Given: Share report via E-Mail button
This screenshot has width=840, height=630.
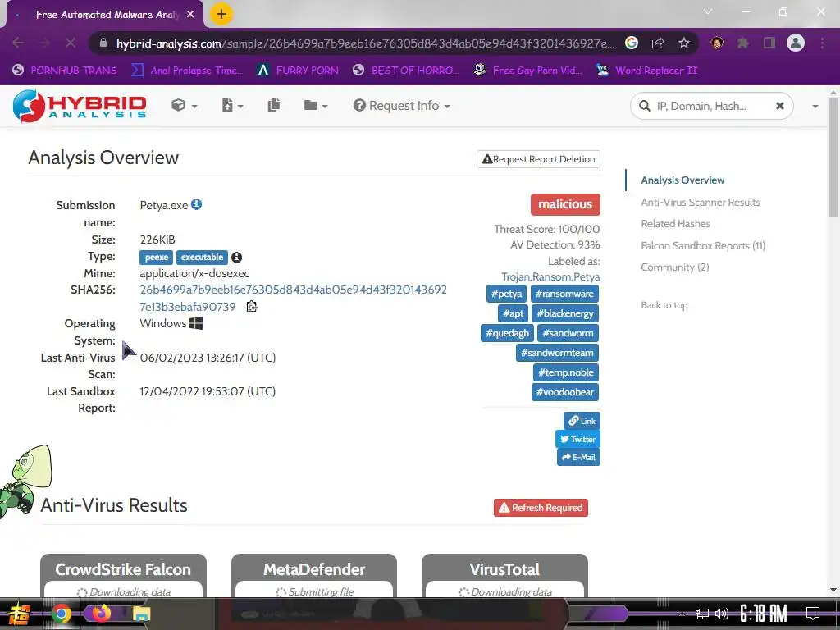Looking at the screenshot, I should point(578,458).
